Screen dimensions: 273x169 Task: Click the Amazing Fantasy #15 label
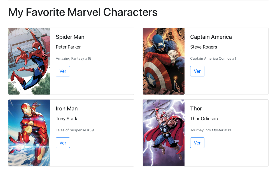[x=73, y=58]
